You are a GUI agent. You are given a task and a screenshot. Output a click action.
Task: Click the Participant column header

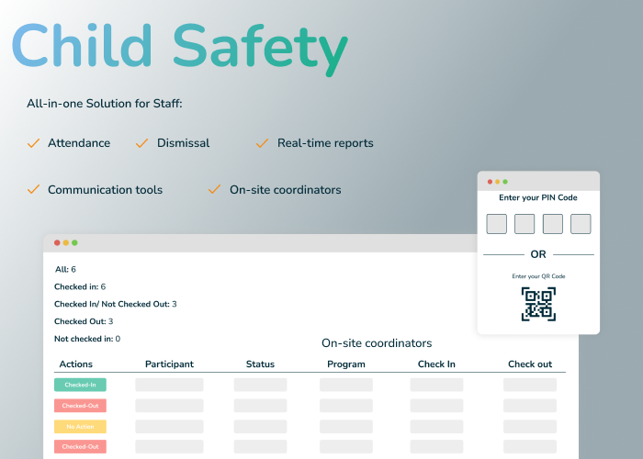(169, 364)
